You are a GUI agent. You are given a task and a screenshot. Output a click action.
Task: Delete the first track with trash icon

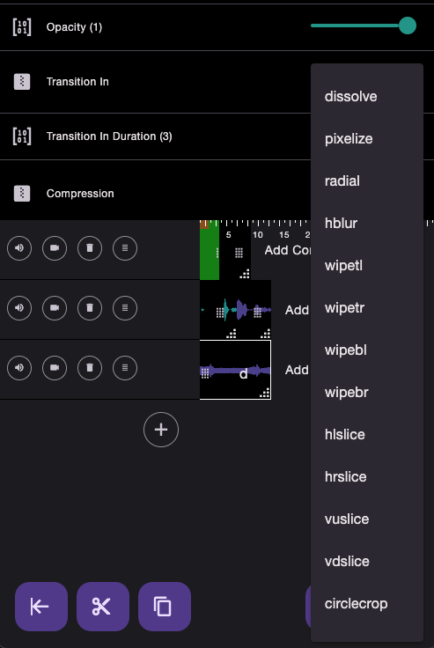90,248
